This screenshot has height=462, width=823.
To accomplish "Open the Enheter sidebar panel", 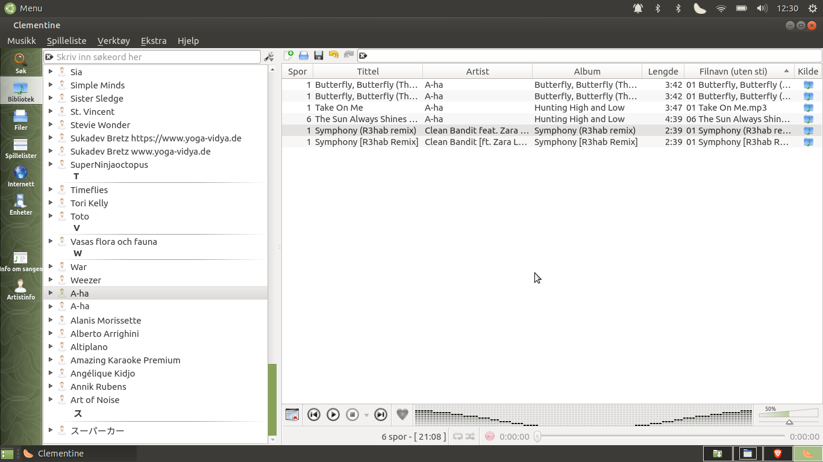I will pos(21,205).
